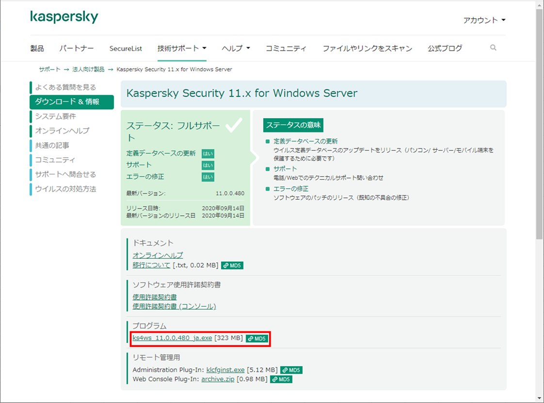Show MD5 for 移行について file
544x403 pixels.
[x=232, y=266]
